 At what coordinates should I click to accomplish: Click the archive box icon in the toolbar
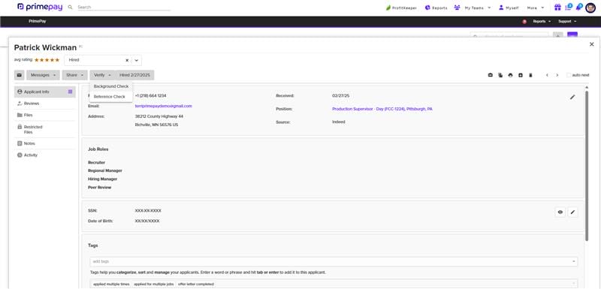tap(521, 75)
